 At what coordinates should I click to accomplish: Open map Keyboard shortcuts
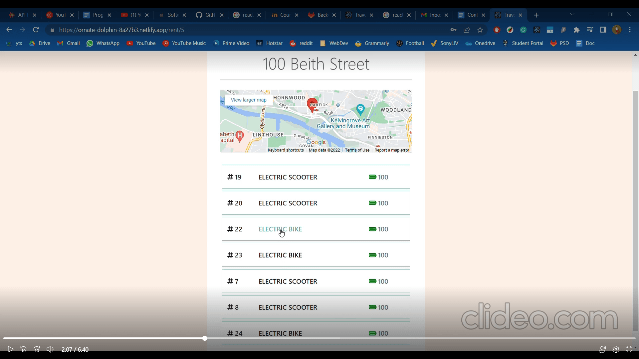click(286, 150)
